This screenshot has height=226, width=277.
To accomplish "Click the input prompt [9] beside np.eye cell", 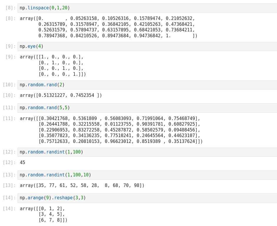I will (10, 46).
